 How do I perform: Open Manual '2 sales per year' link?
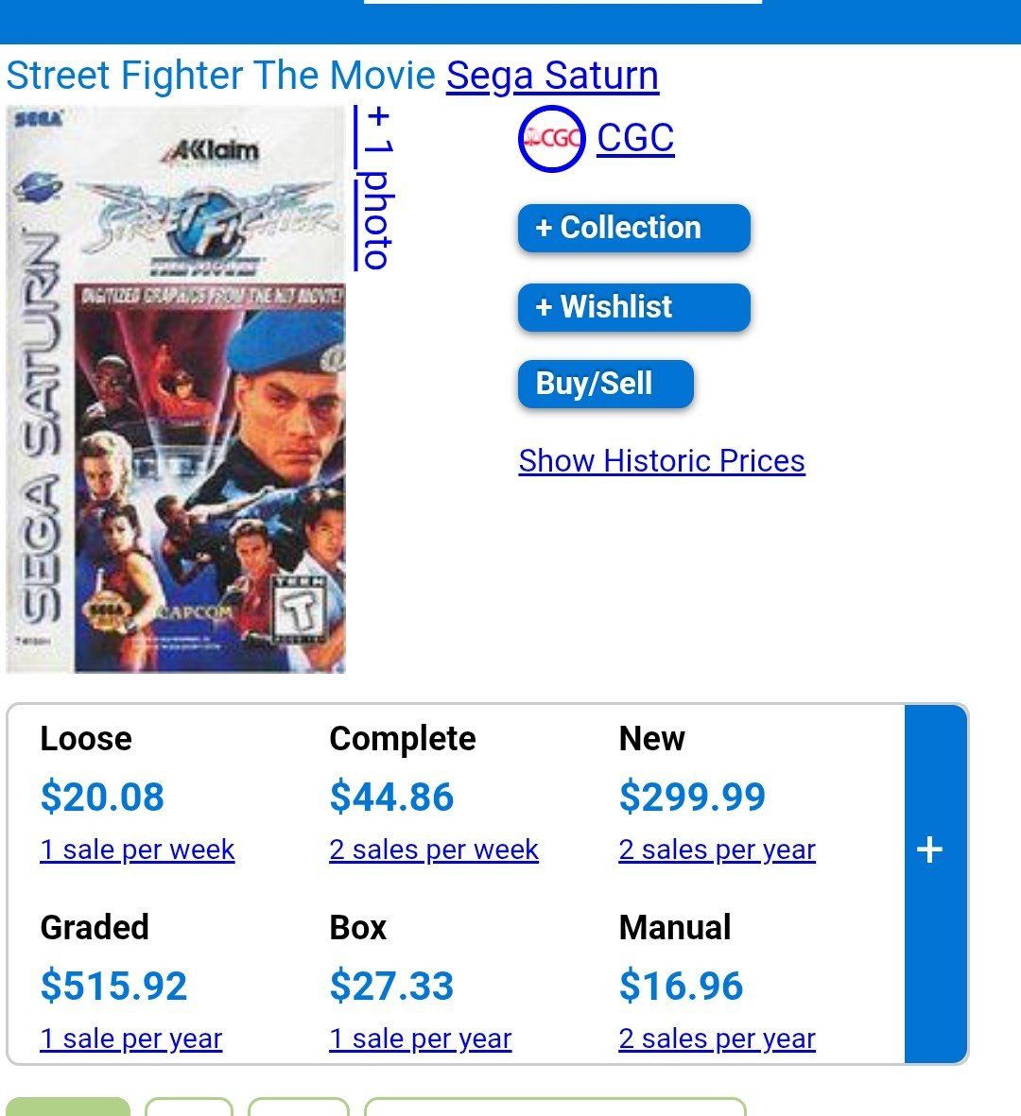[717, 1039]
